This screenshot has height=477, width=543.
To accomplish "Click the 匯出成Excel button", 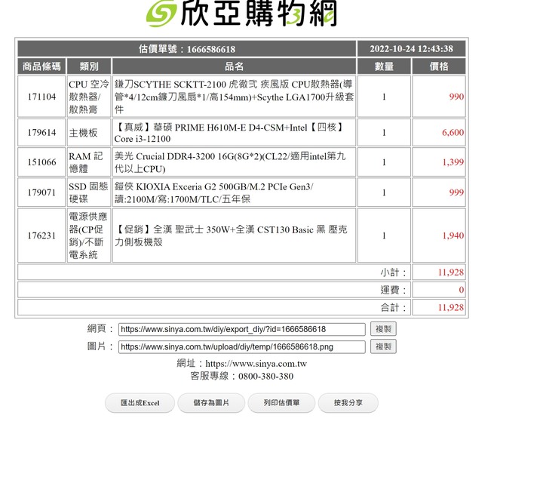I will 140,403.
